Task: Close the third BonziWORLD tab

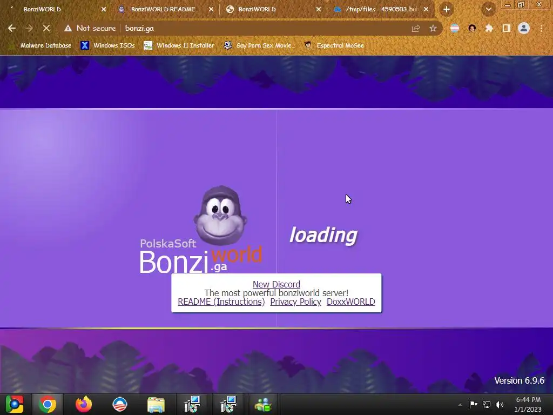Action: (319, 10)
